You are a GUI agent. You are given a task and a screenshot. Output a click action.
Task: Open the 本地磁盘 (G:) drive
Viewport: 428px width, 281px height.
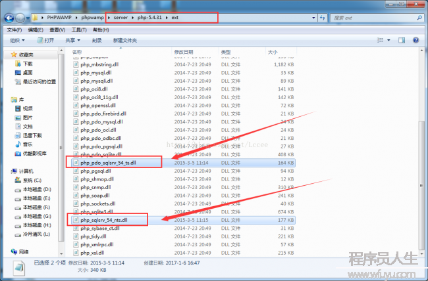pyautogui.click(x=37, y=216)
